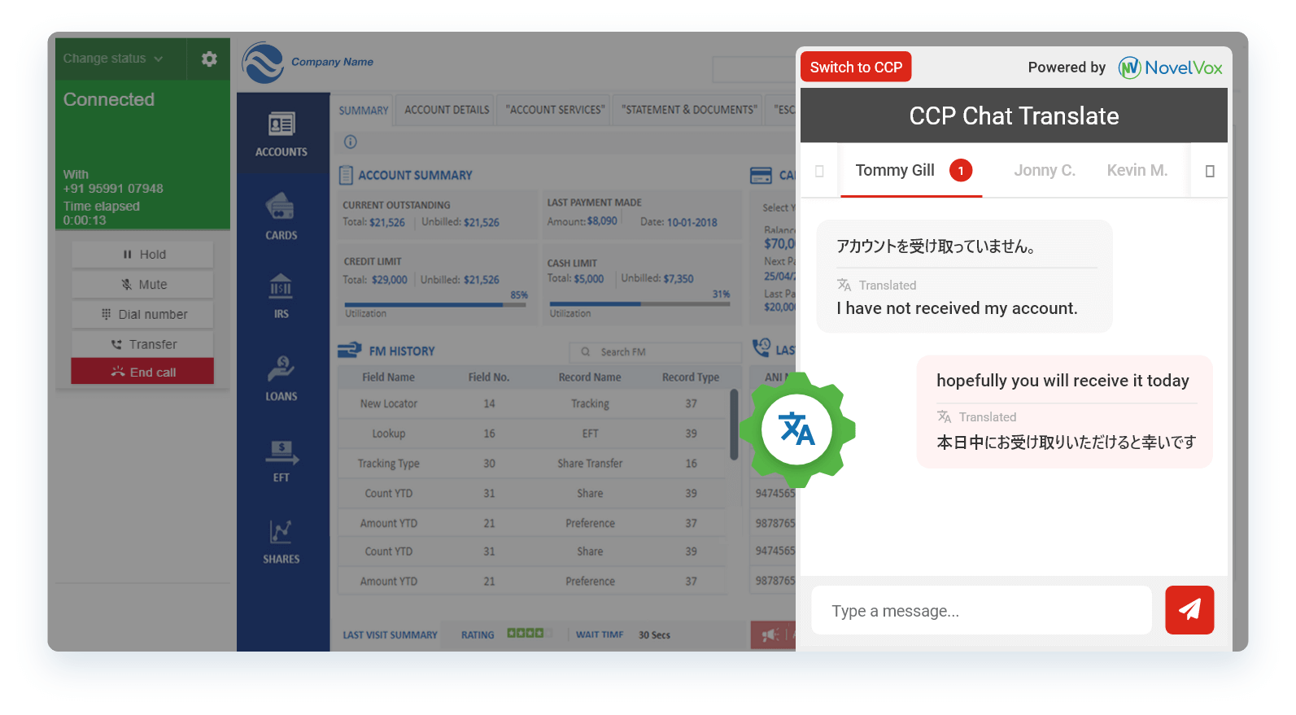Send message with paper plane button
Screen dimensions: 1296x715
coord(1189,610)
